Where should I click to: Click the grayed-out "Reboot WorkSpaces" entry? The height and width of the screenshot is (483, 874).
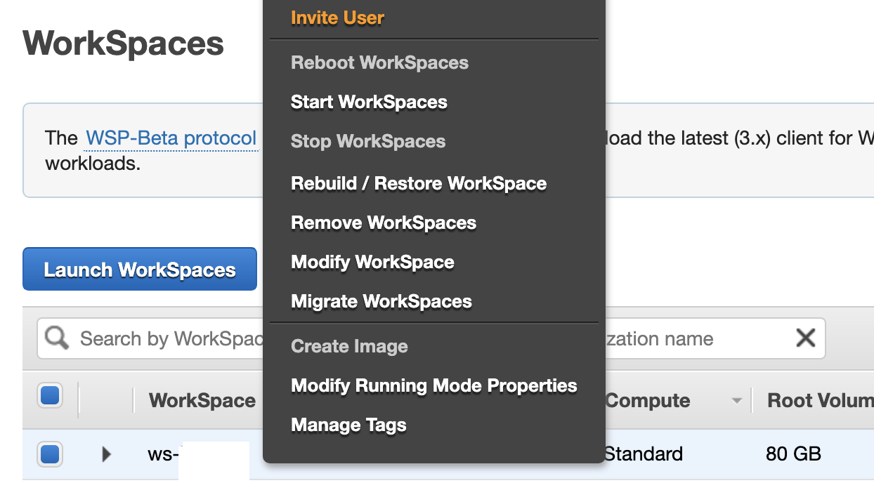point(379,62)
